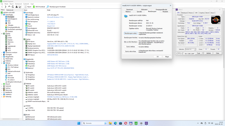Open the graph chart icon in AIDA64 toolbar
This screenshot has height=126, width=225.
coord(20,7)
